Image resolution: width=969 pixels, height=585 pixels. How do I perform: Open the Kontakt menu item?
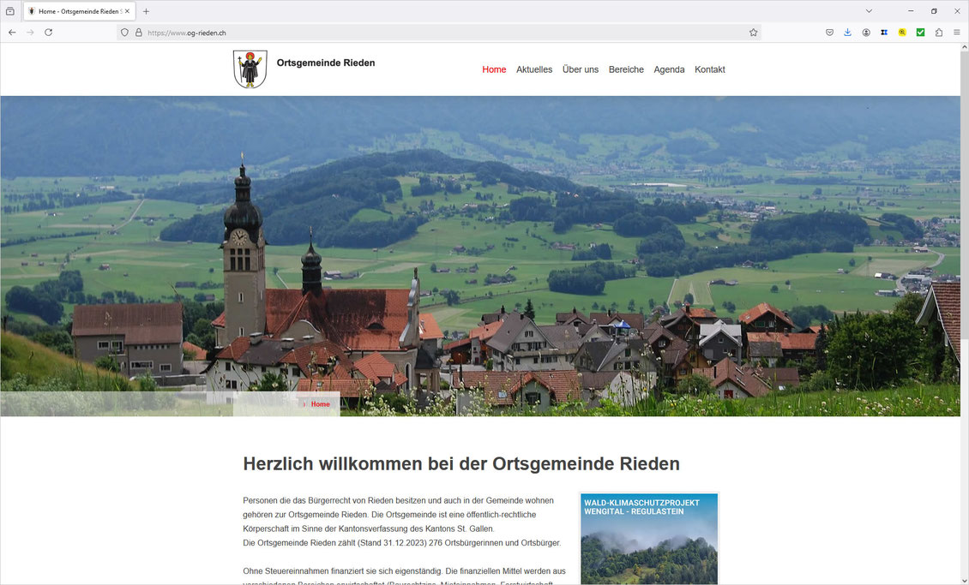709,69
